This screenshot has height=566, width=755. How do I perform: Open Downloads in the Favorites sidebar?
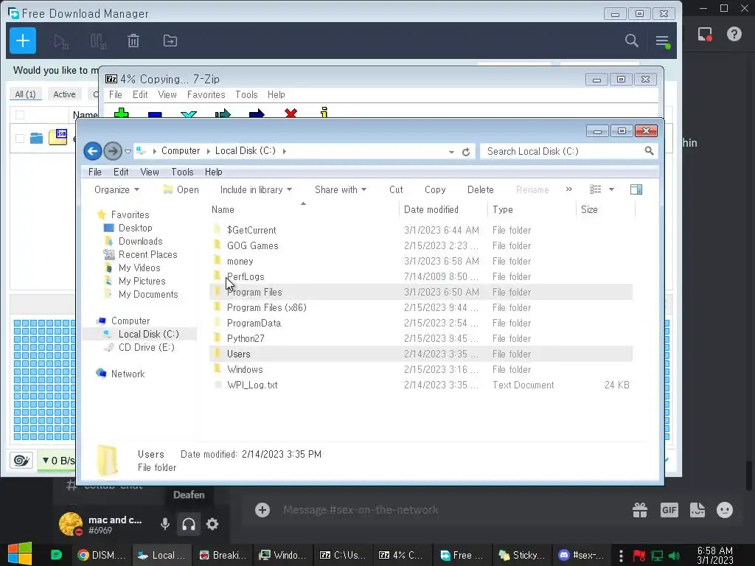point(140,242)
